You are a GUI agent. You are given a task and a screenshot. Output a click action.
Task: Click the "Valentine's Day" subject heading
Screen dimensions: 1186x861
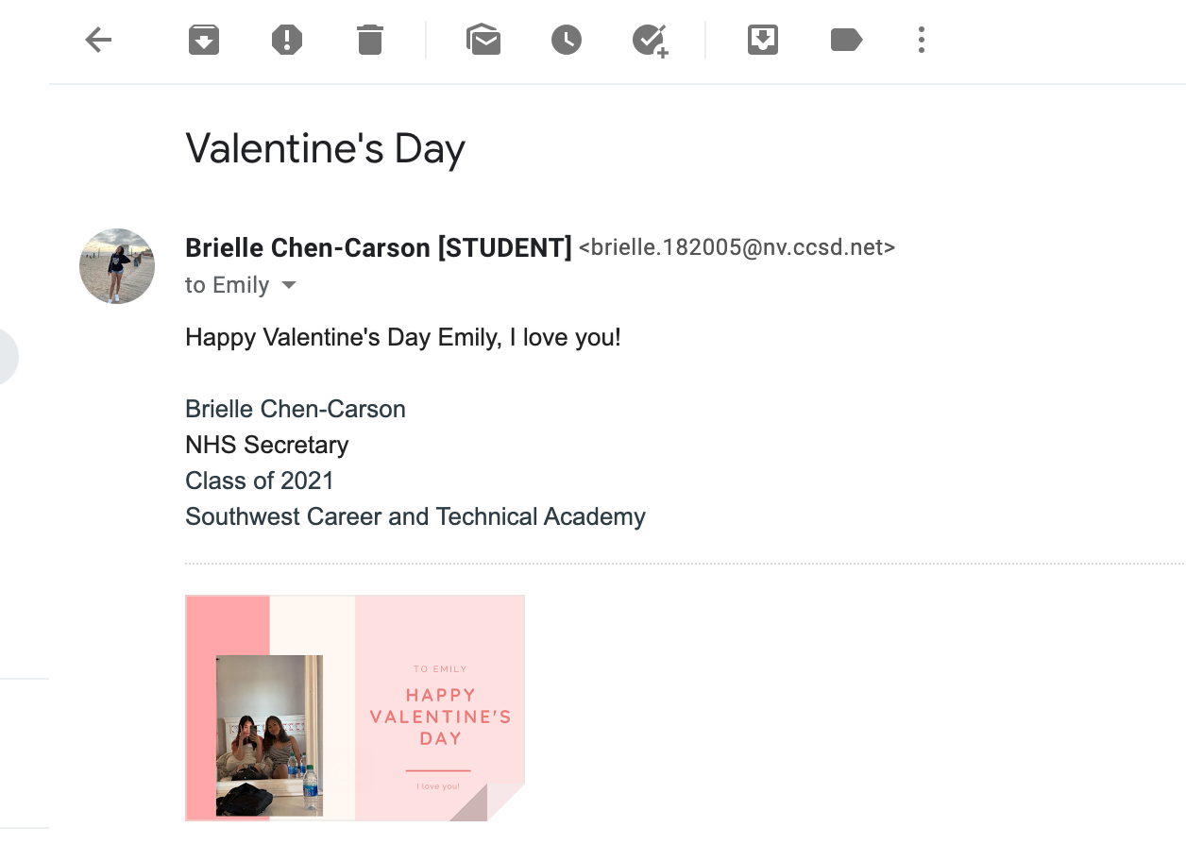point(326,149)
